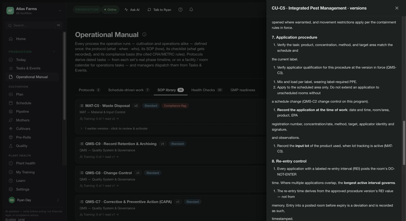Open the Schedule calendar icon

coord(11,103)
